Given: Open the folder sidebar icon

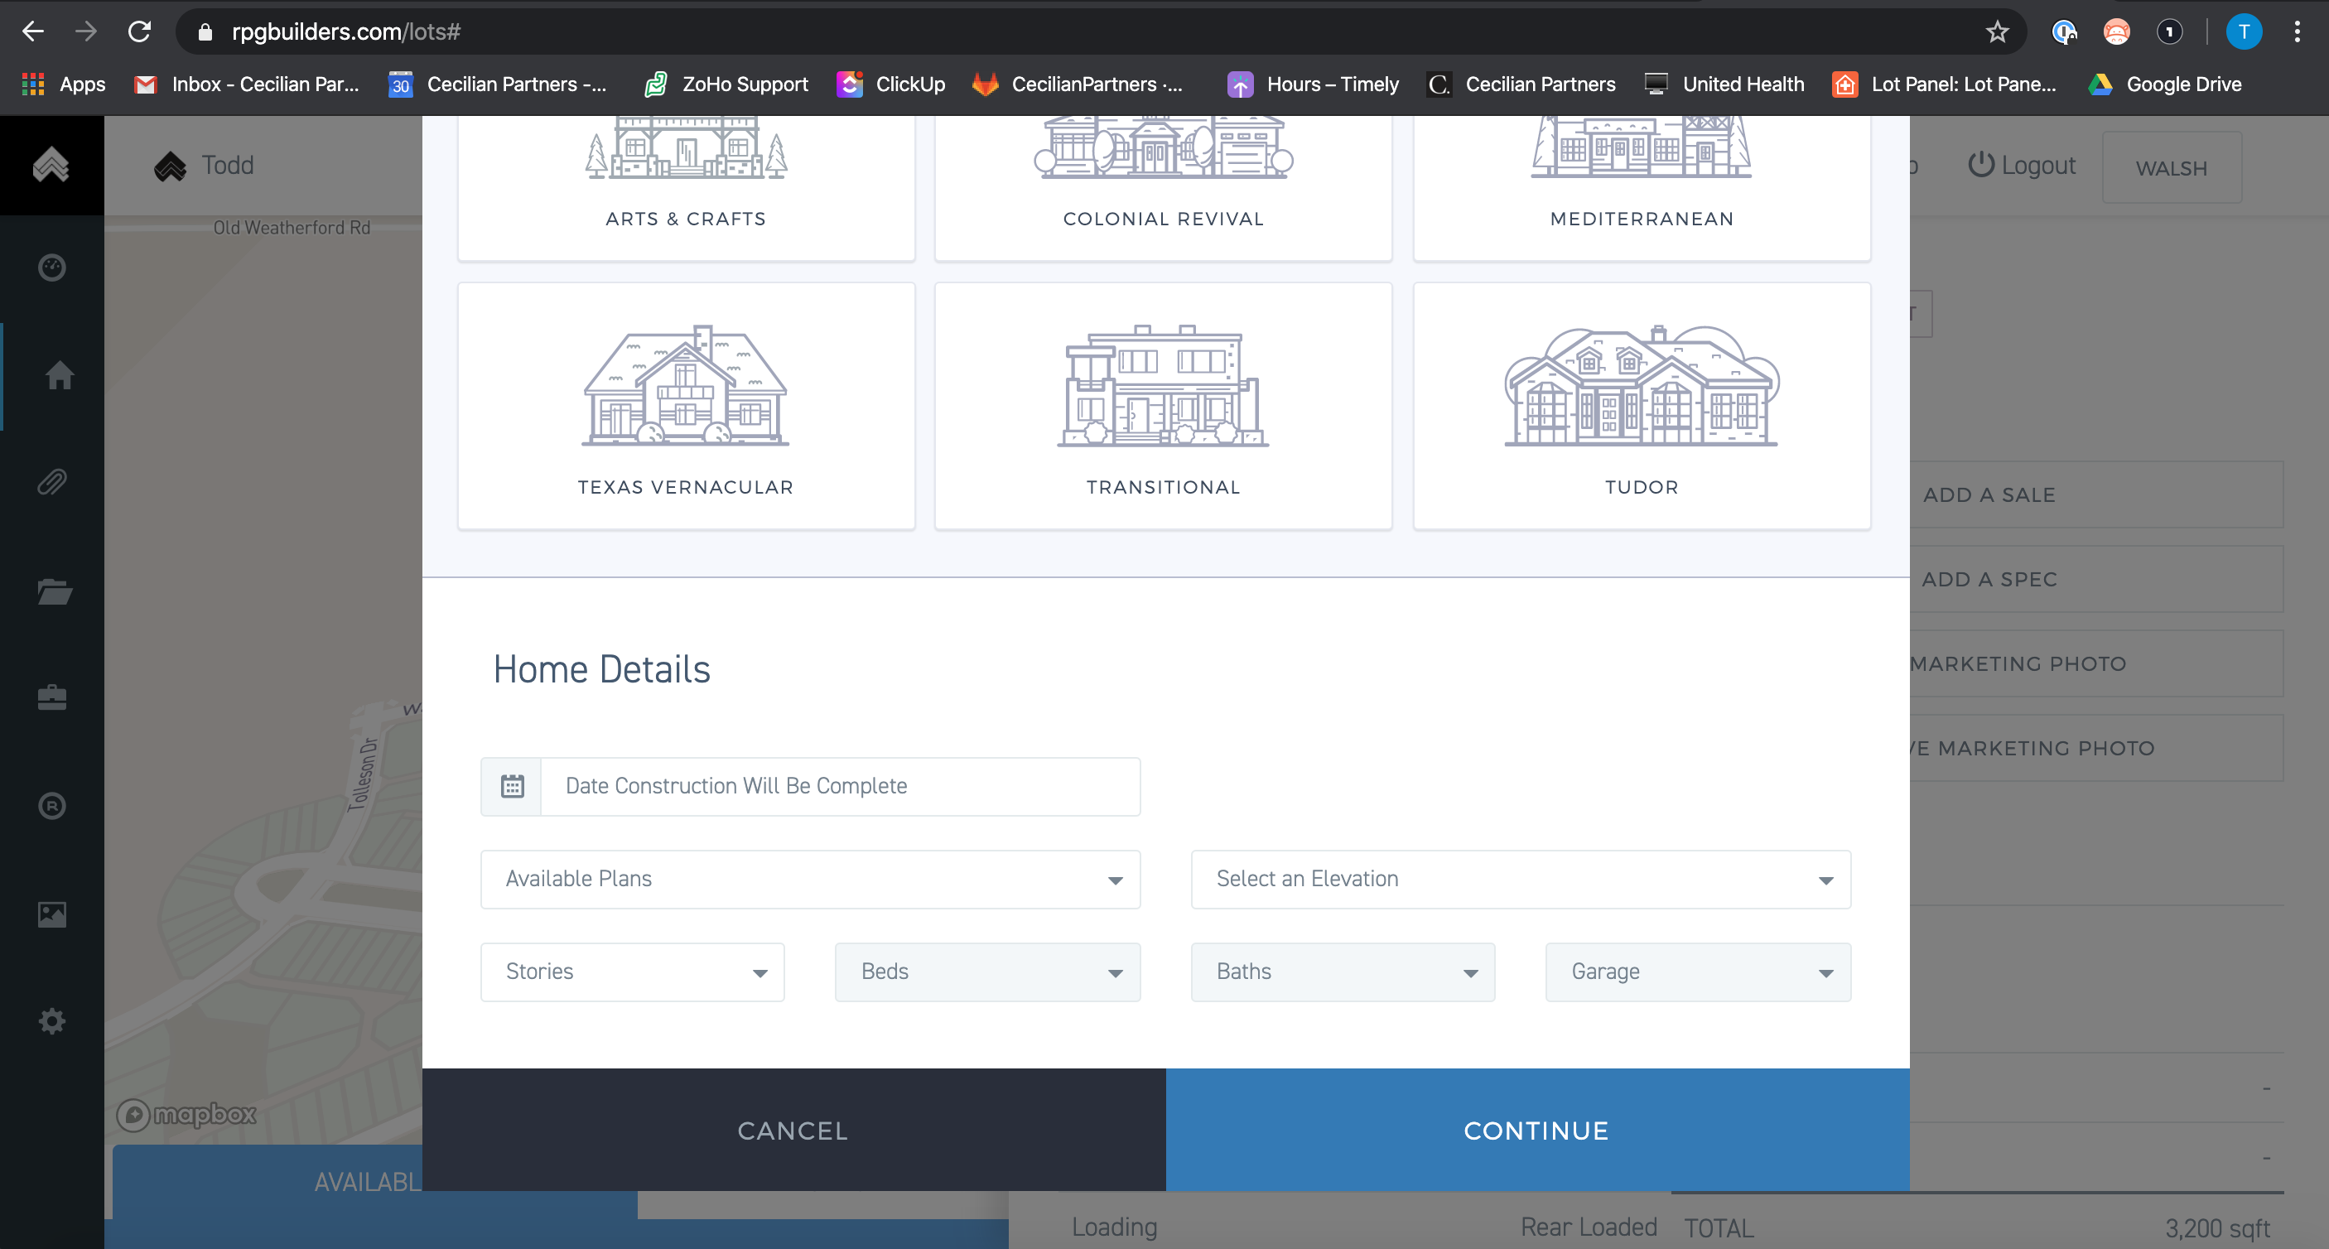Looking at the screenshot, I should pyautogui.click(x=54, y=591).
